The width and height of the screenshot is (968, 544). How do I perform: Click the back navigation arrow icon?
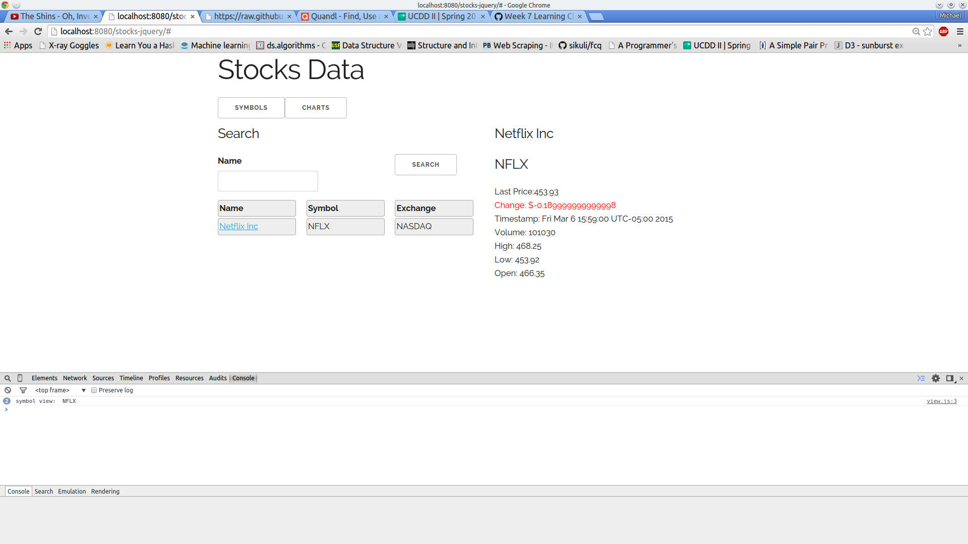point(9,31)
